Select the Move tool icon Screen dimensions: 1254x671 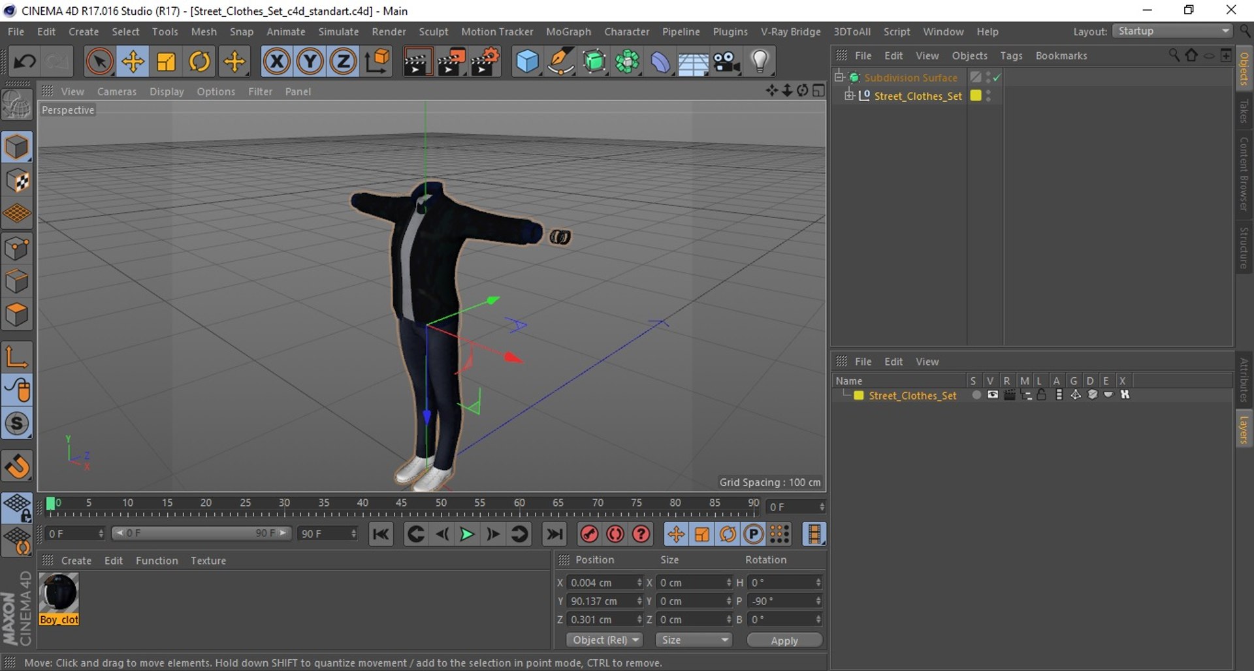tap(133, 61)
